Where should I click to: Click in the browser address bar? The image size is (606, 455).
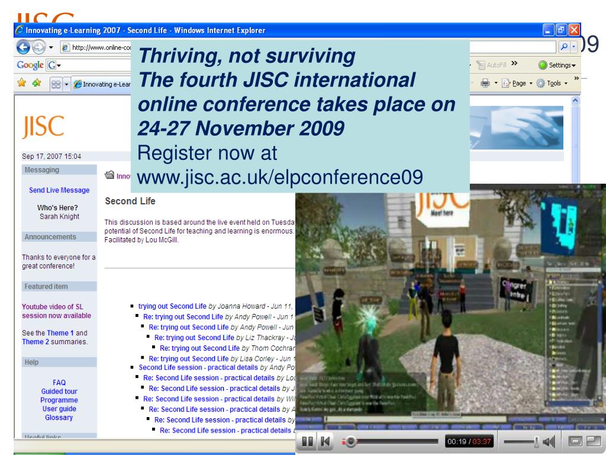coord(308,47)
